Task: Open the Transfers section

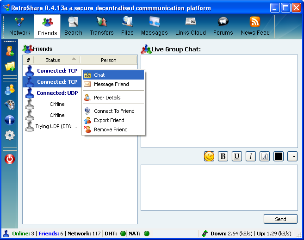Action: [x=102, y=26]
